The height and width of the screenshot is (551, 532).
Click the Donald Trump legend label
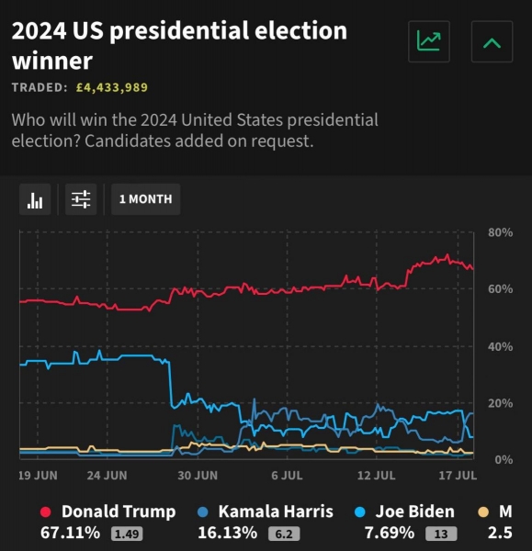click(119, 512)
